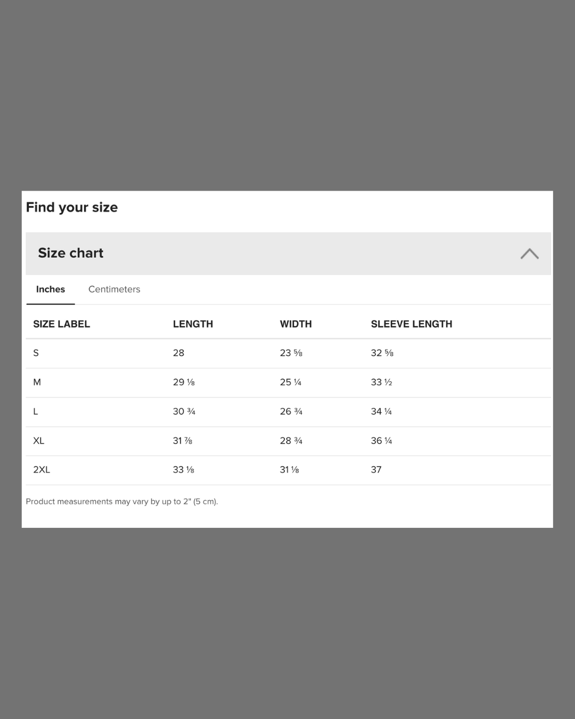Click the SIZE LABEL column header
The width and height of the screenshot is (575, 719).
pyautogui.click(x=61, y=324)
